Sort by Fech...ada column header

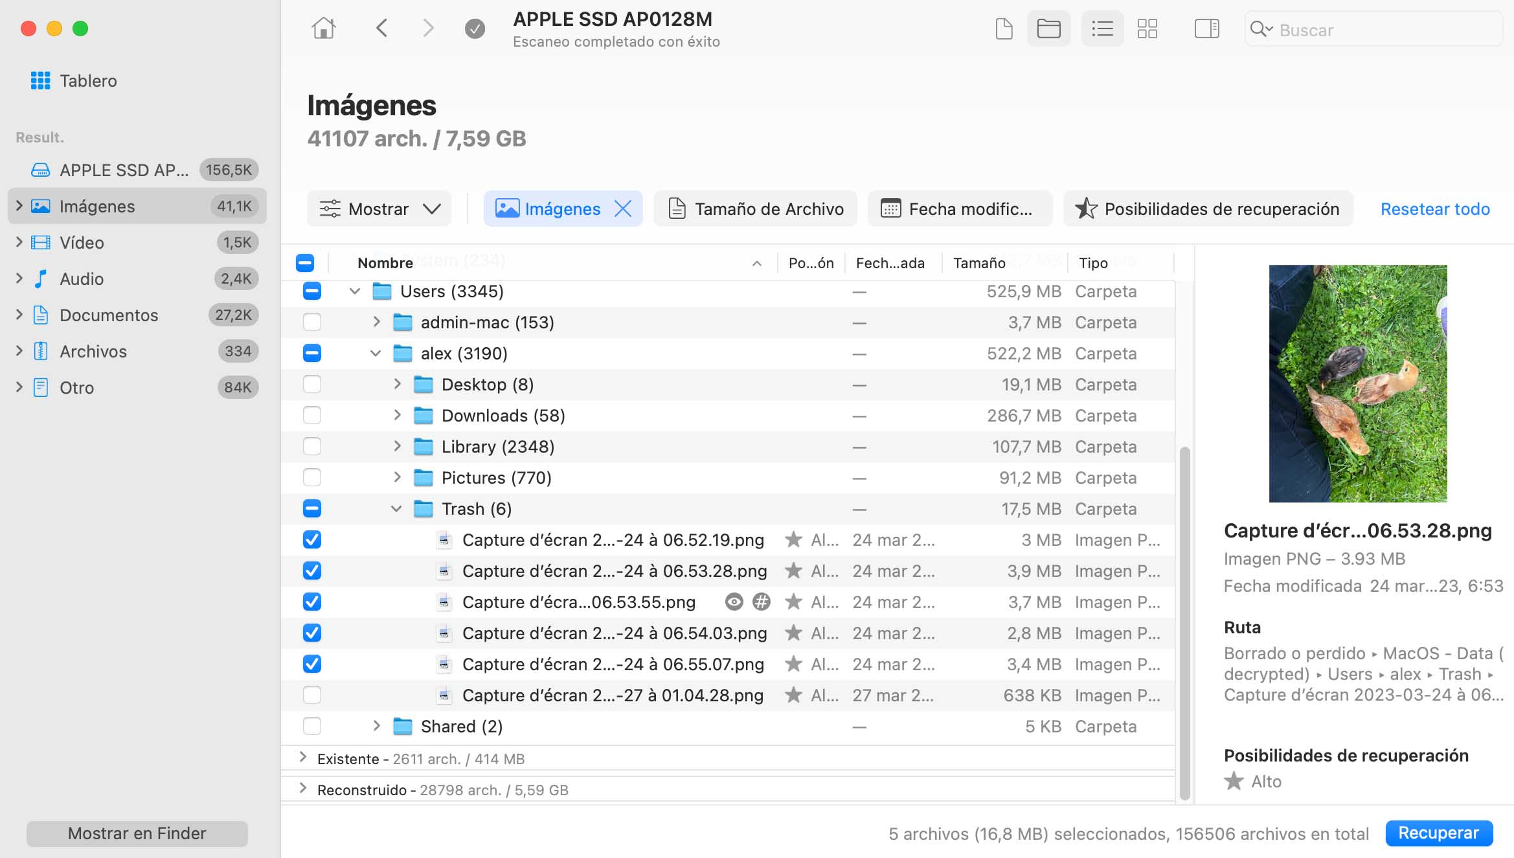tap(890, 263)
